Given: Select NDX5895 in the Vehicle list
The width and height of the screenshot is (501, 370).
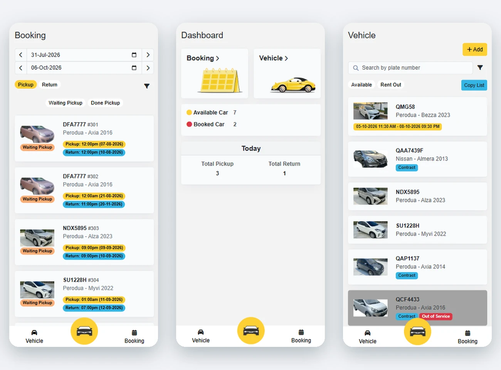Looking at the screenshot, I should point(417,197).
